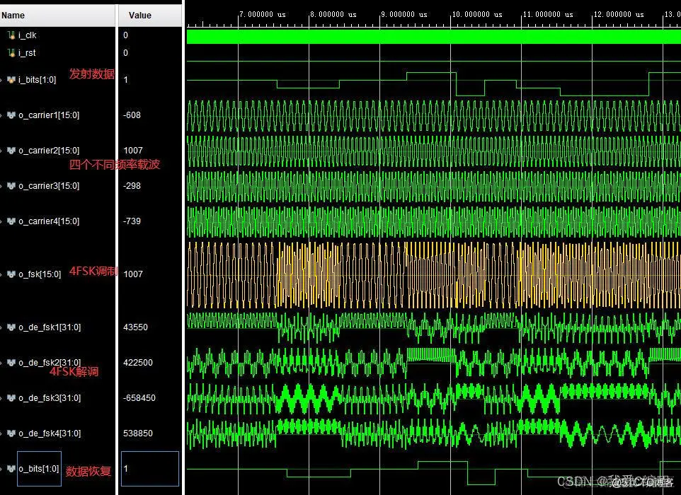Click the o_carrier3[15:0] bus icon
The height and width of the screenshot is (495, 681).
click(11, 186)
